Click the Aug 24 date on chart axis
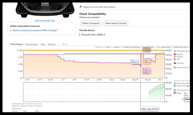Image resolution: width=193 pixels, height=115 pixels. click(147, 80)
